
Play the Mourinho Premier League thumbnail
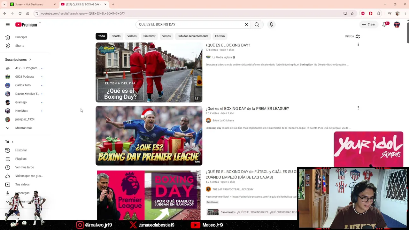149,195
